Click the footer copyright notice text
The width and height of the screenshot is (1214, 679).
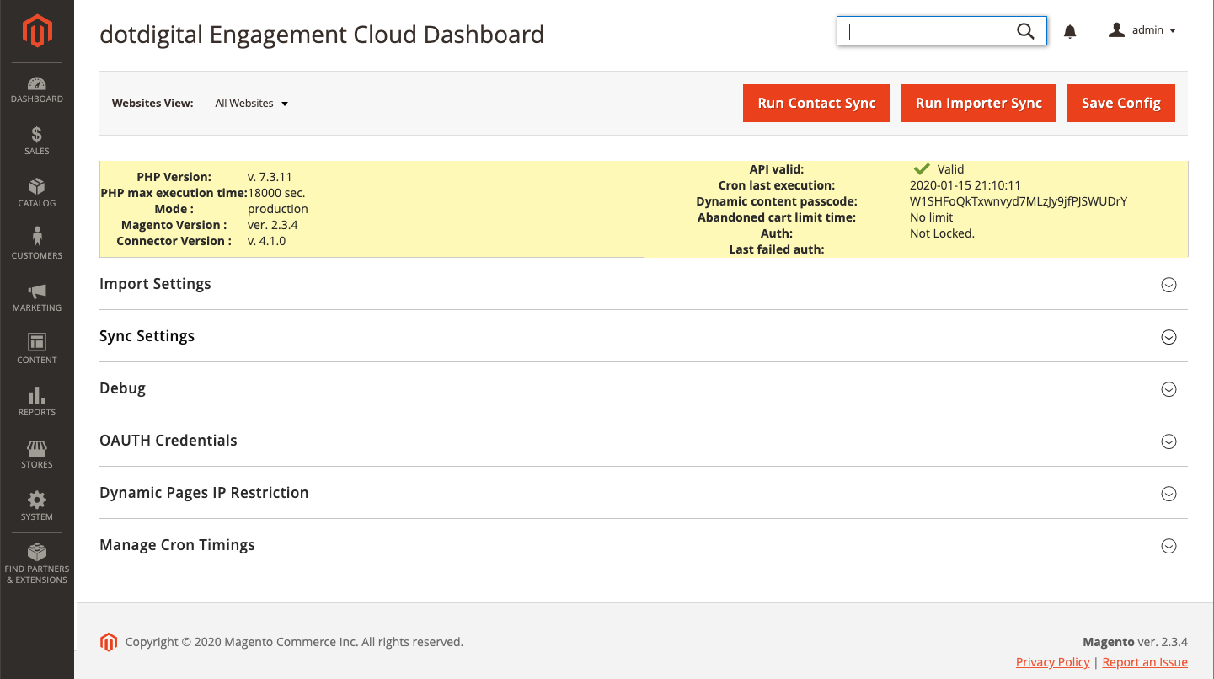[x=294, y=642]
